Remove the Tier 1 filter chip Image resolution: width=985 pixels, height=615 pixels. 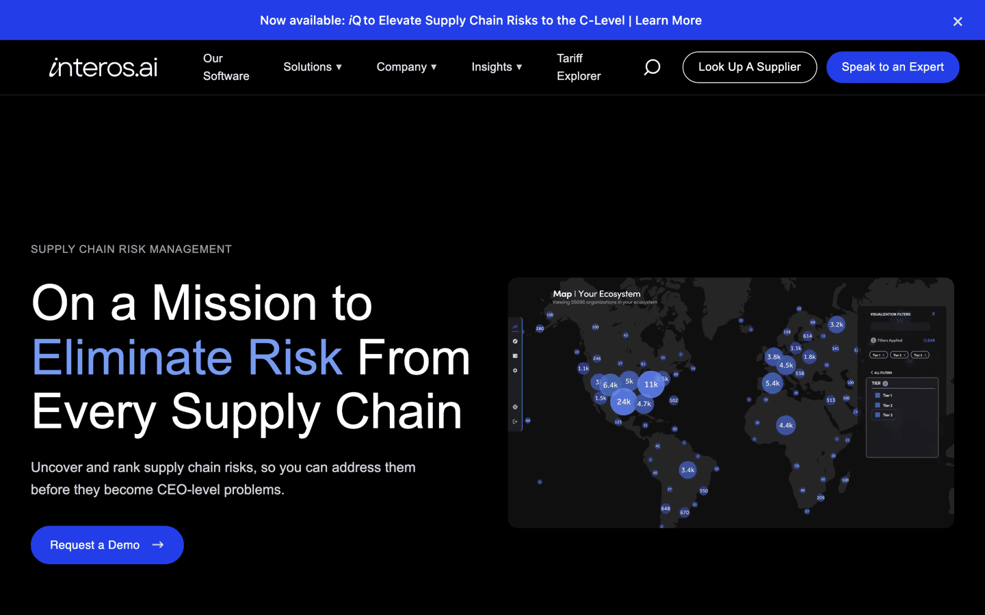(x=884, y=355)
